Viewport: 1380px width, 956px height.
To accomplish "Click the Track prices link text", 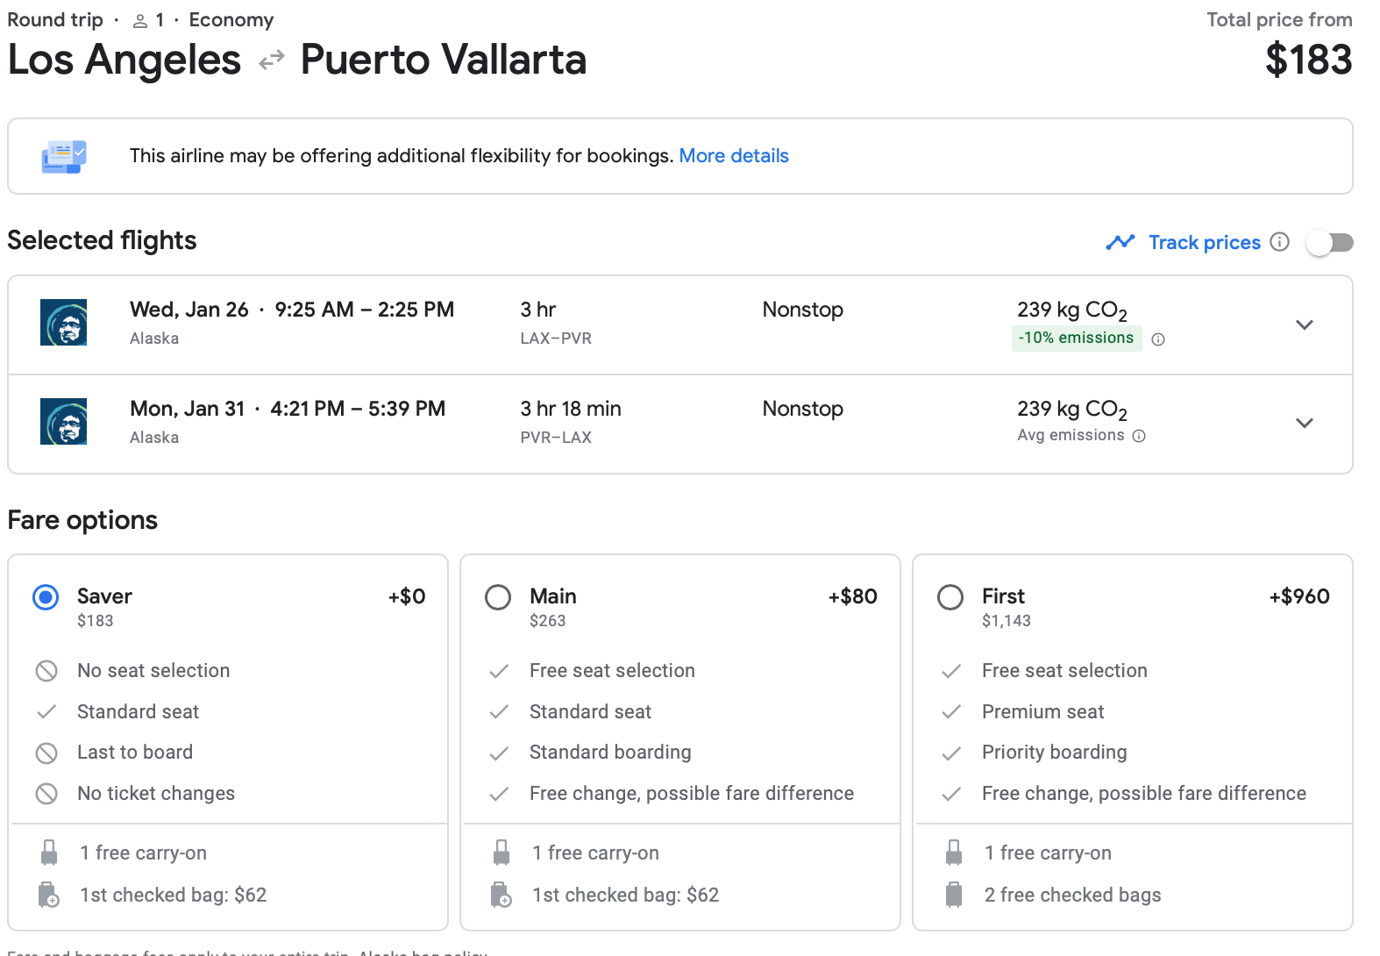I will (1204, 243).
